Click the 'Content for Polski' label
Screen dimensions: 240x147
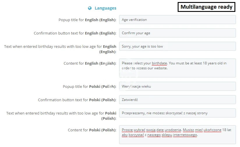pos(92,130)
